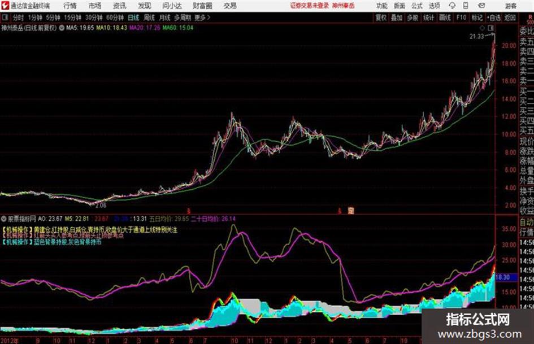Toggle the sidebar panel icon beside 分时

click(x=5, y=18)
